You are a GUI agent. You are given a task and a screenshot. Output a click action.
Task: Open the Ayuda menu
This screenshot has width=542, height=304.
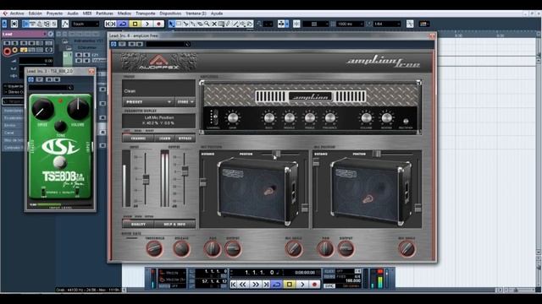(217, 14)
